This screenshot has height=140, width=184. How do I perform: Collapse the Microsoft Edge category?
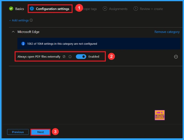13,32
